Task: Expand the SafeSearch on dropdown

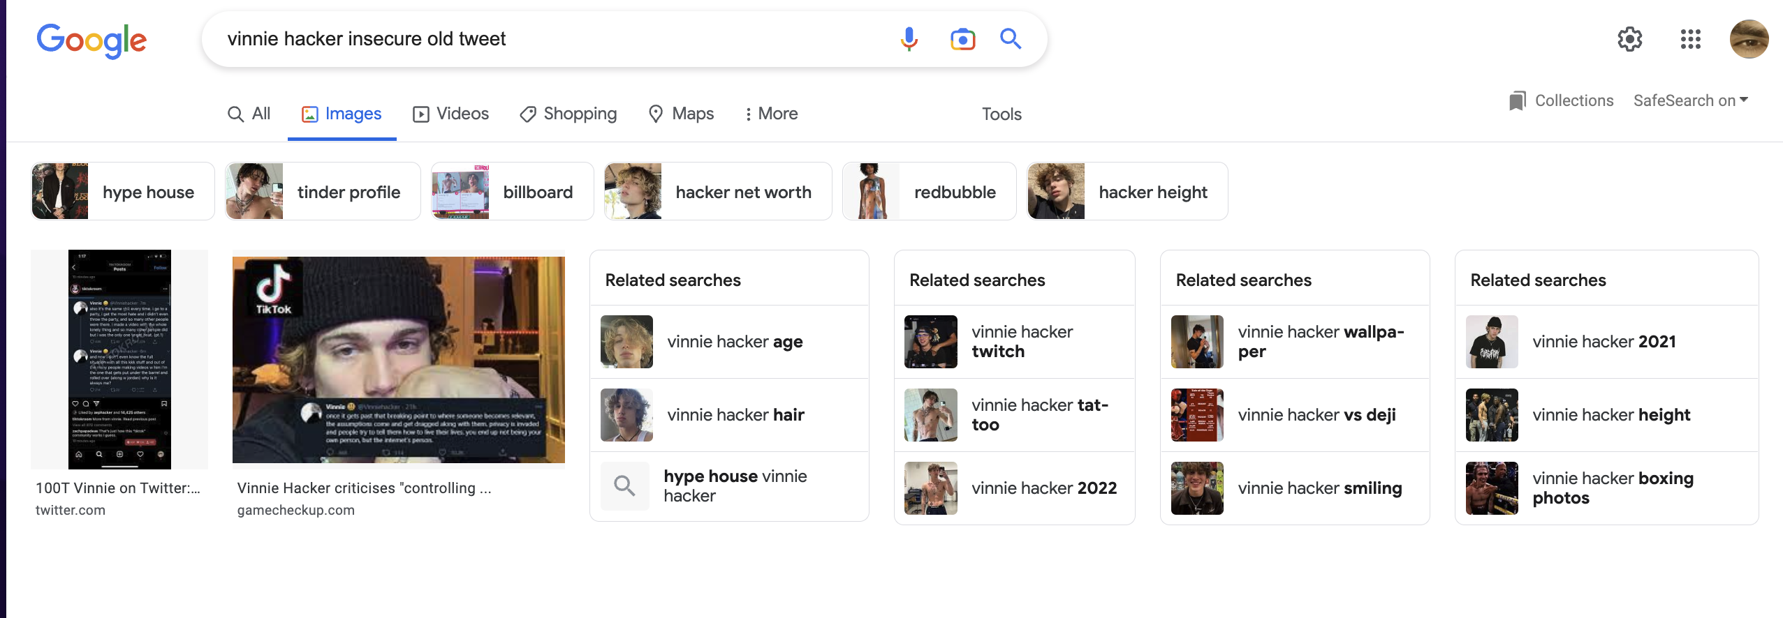Action: pos(1690,100)
